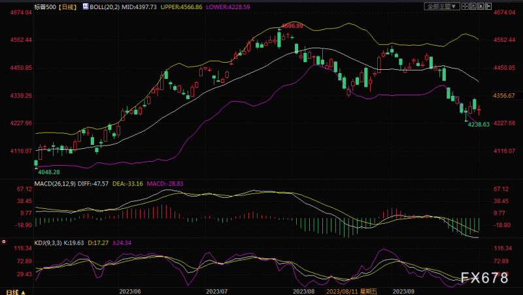
Task: Click the UPPER:4566.86 value
Action: pos(182,7)
